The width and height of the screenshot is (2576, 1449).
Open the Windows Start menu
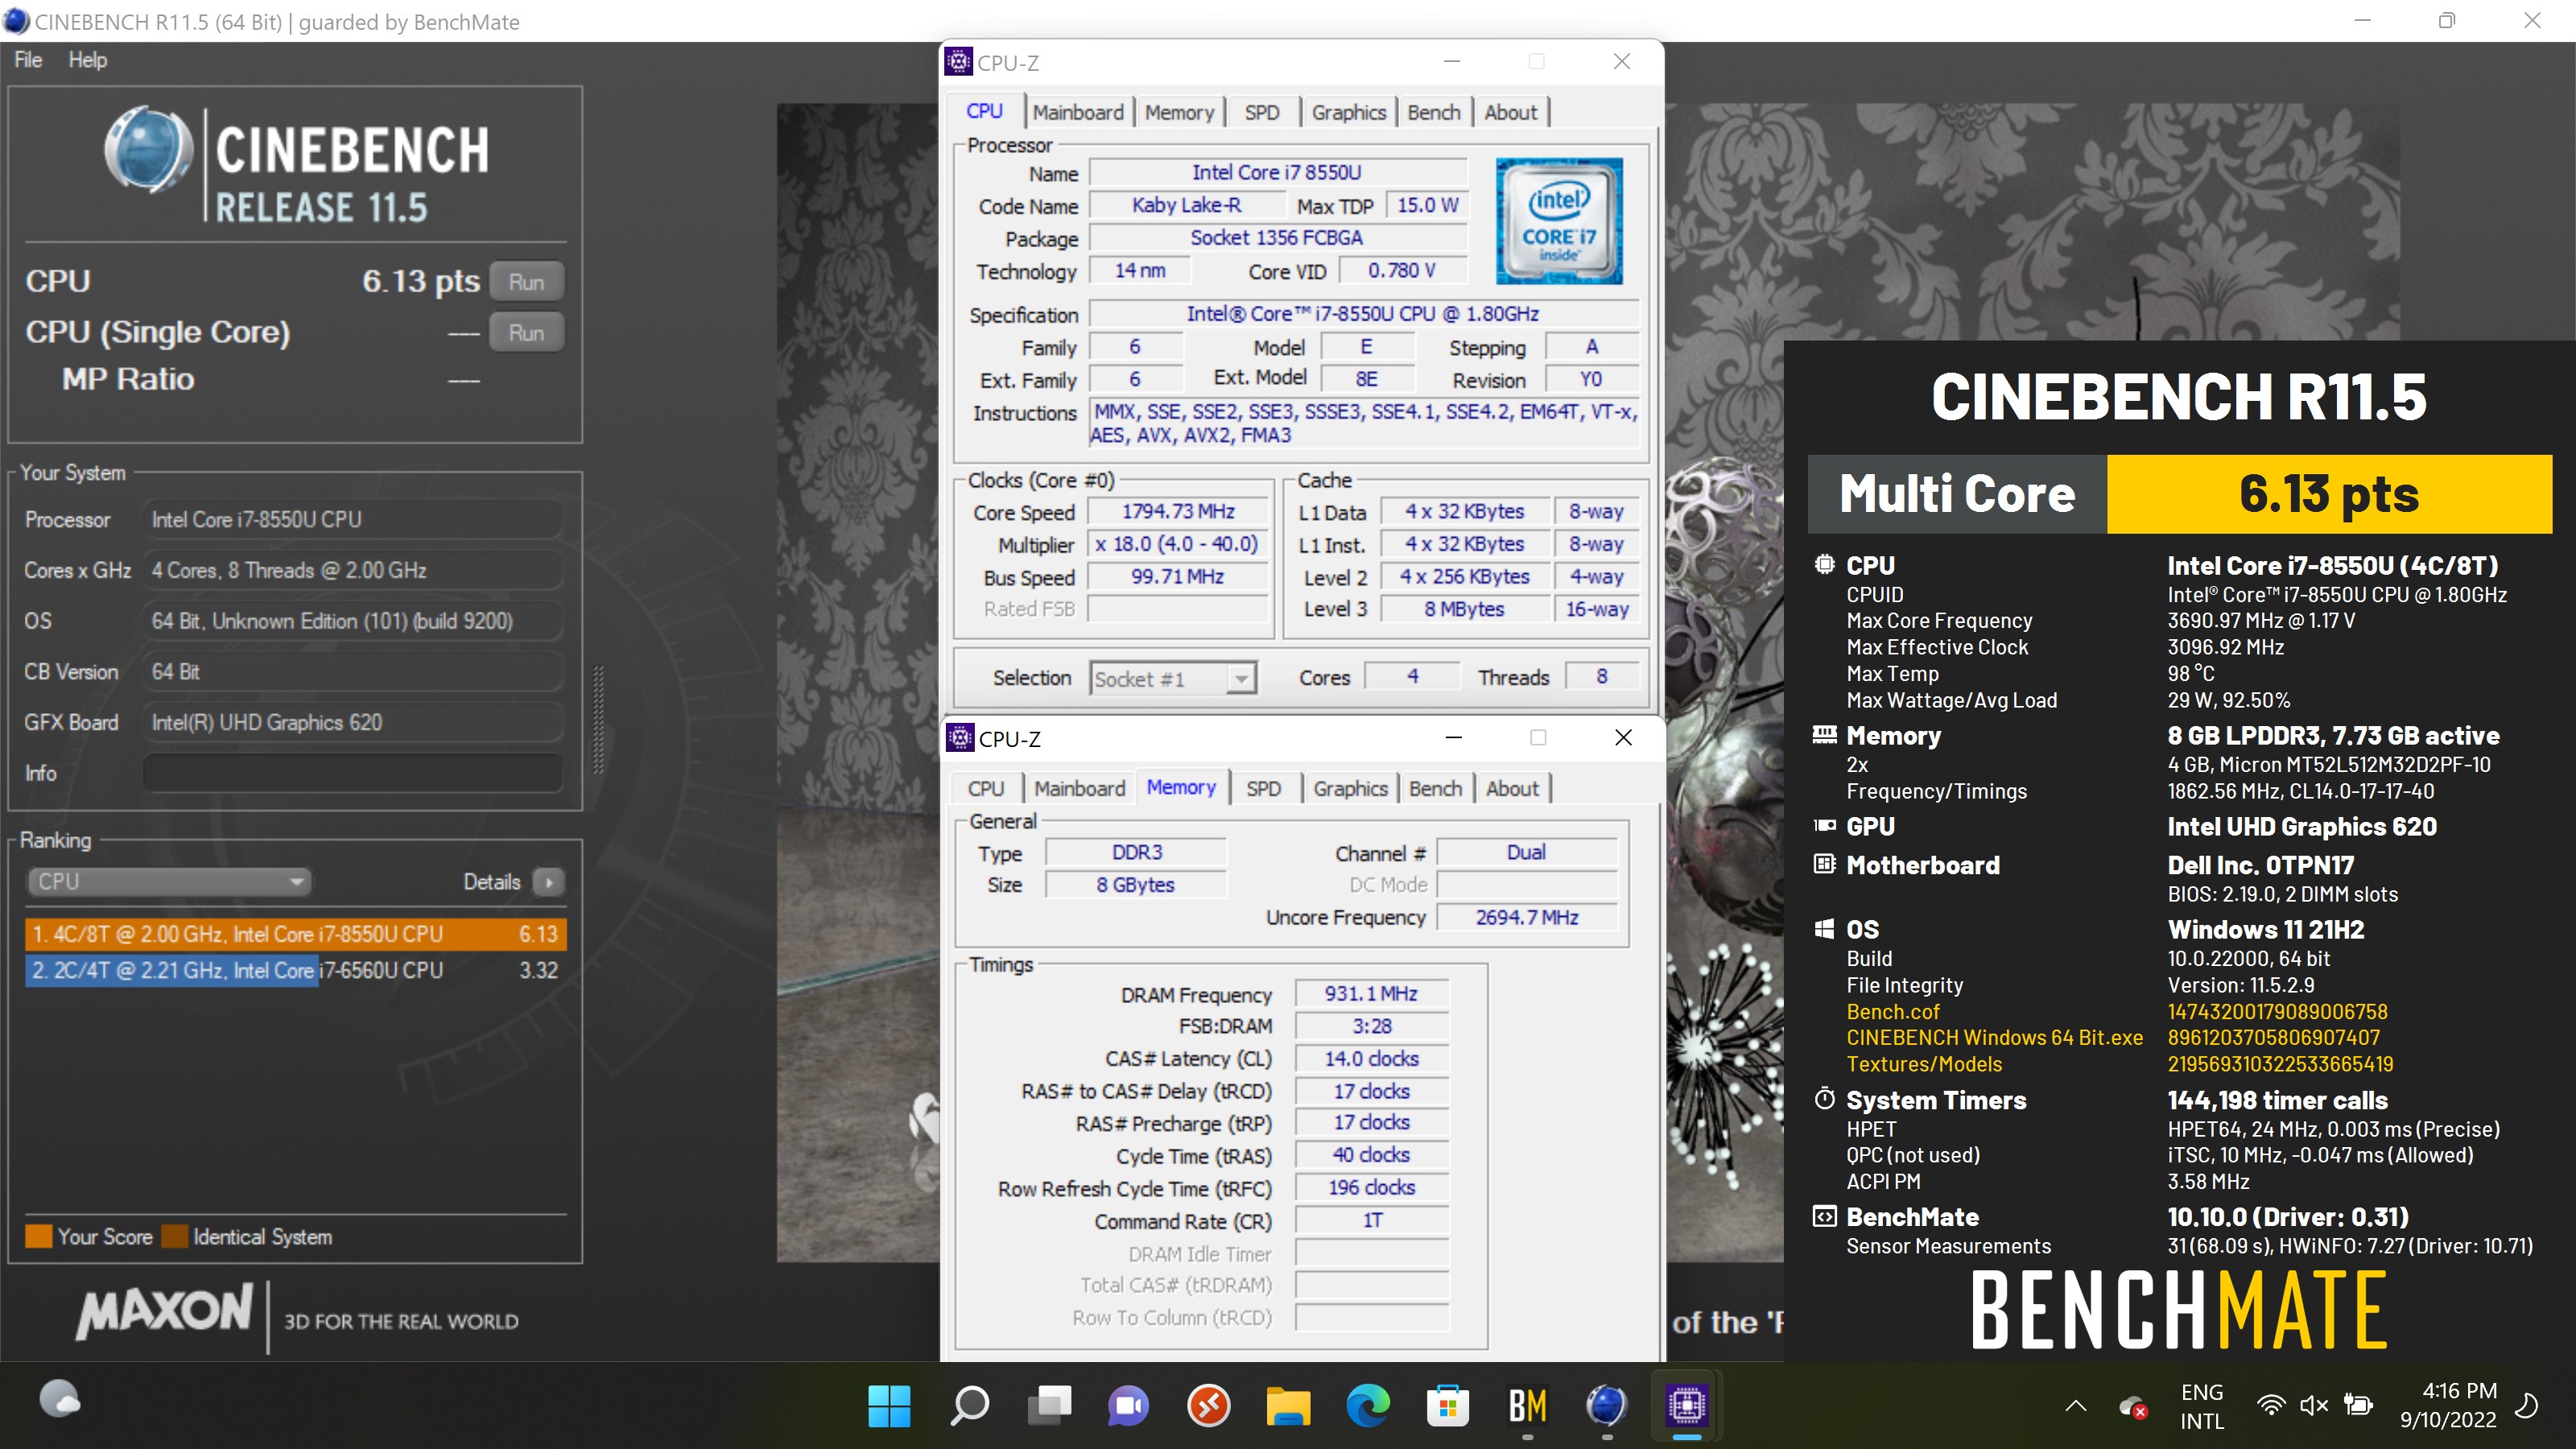click(x=889, y=1406)
